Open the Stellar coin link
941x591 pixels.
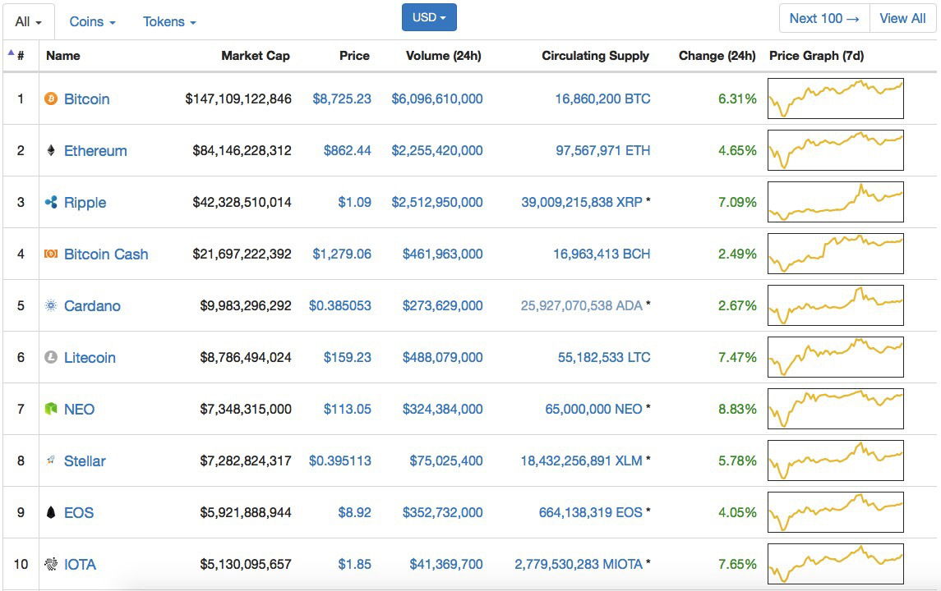[85, 461]
